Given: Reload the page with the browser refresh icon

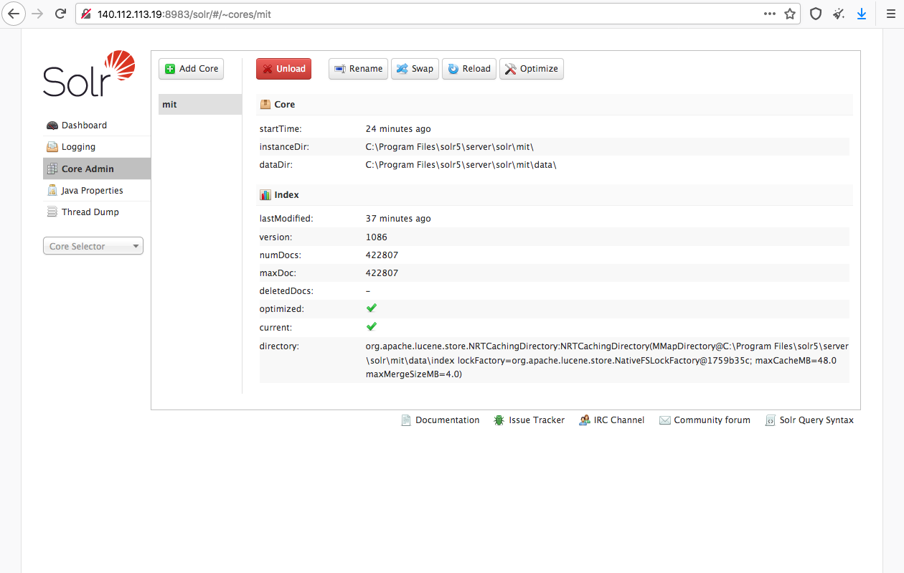Looking at the screenshot, I should [61, 14].
